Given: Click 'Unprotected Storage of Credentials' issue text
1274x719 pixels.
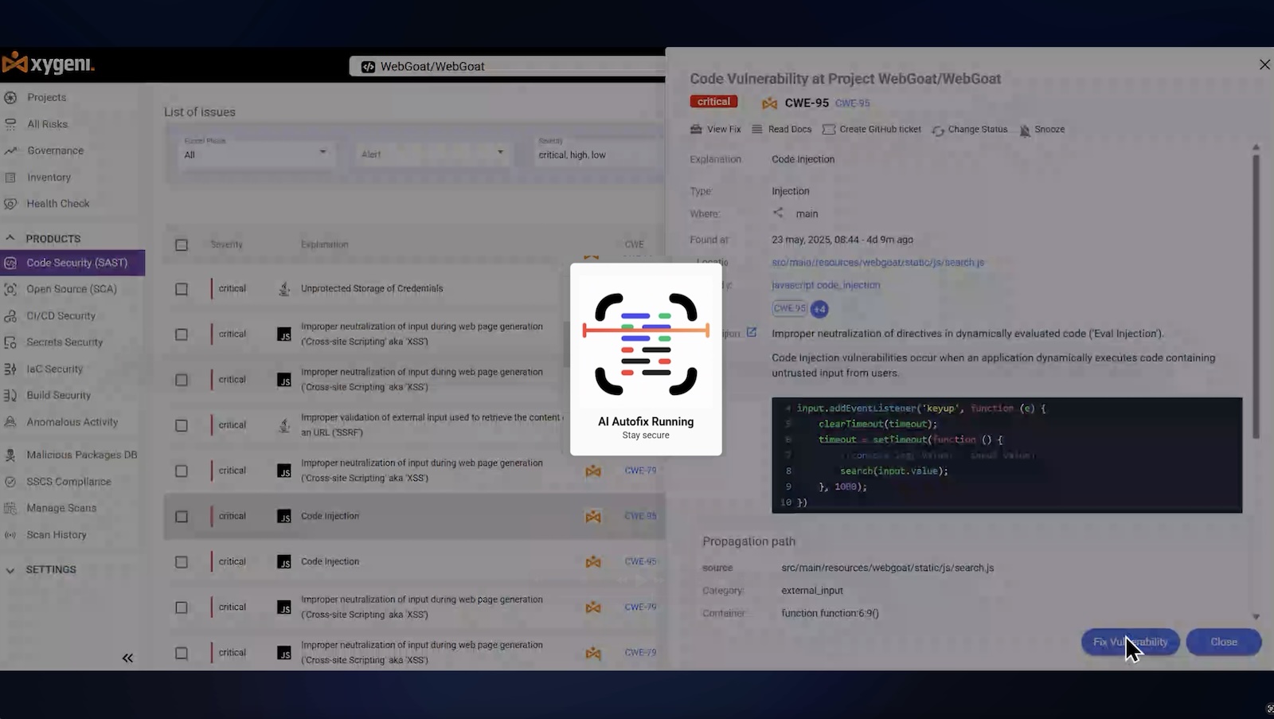Looking at the screenshot, I should click(x=372, y=288).
